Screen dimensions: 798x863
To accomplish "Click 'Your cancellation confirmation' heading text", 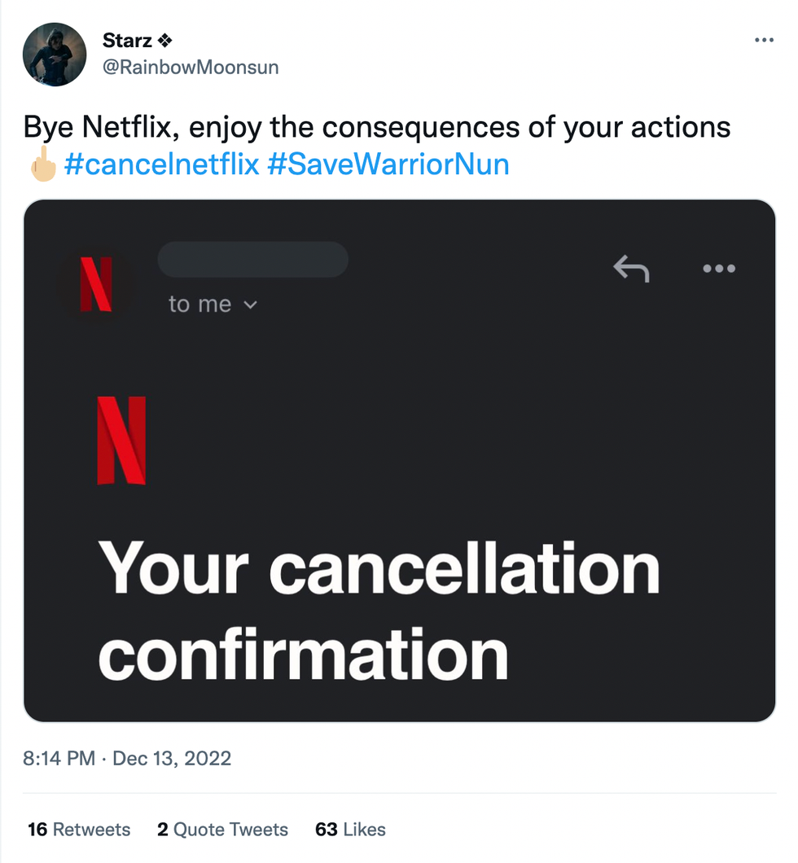I will tap(379, 611).
